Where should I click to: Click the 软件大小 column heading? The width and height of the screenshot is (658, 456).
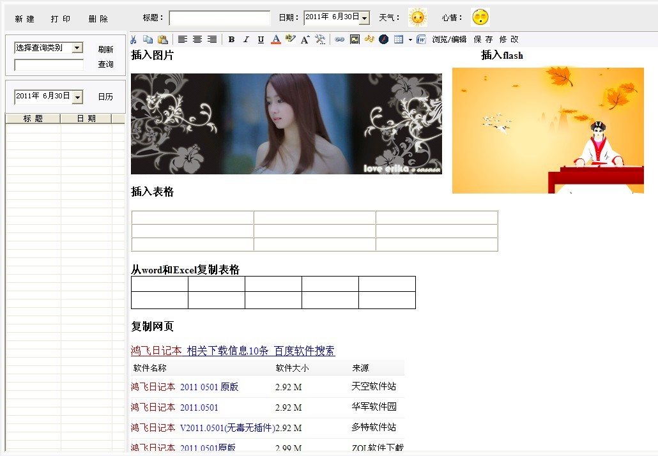[292, 368]
